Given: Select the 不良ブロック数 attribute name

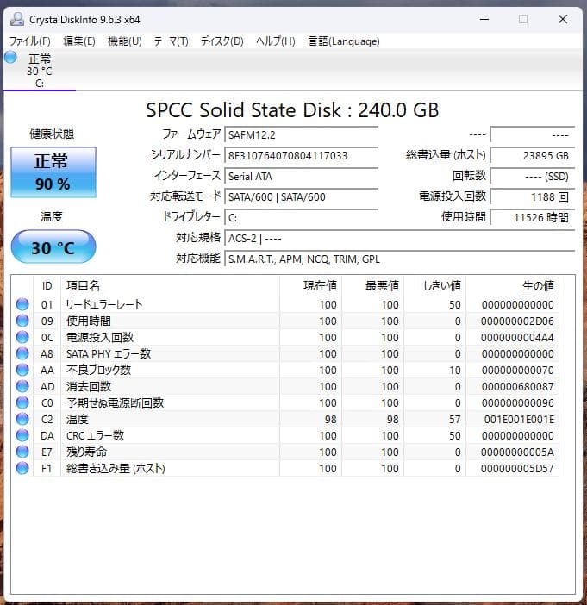Looking at the screenshot, I should click(x=99, y=370).
